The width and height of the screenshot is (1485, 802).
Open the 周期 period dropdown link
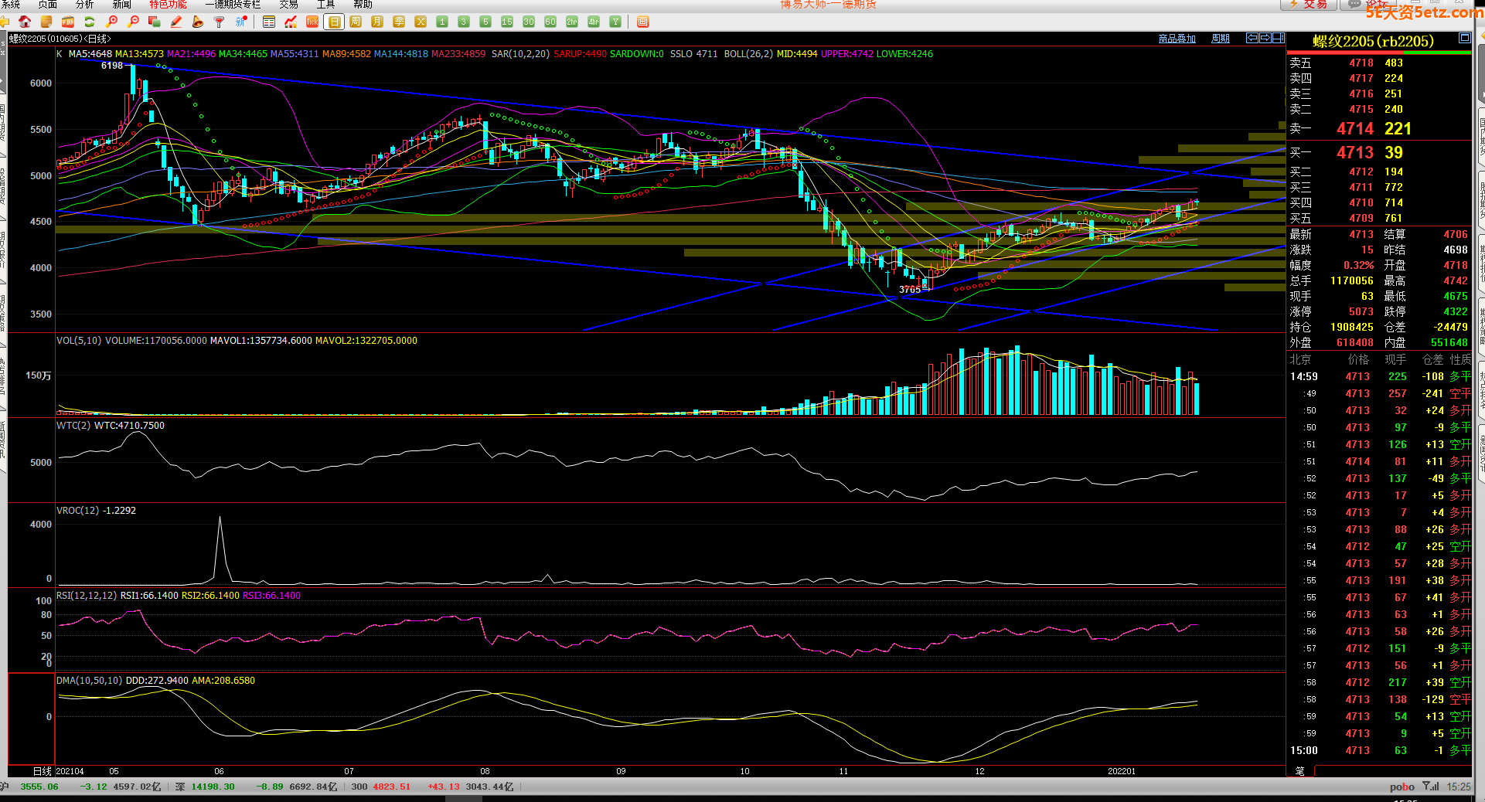click(x=1220, y=39)
